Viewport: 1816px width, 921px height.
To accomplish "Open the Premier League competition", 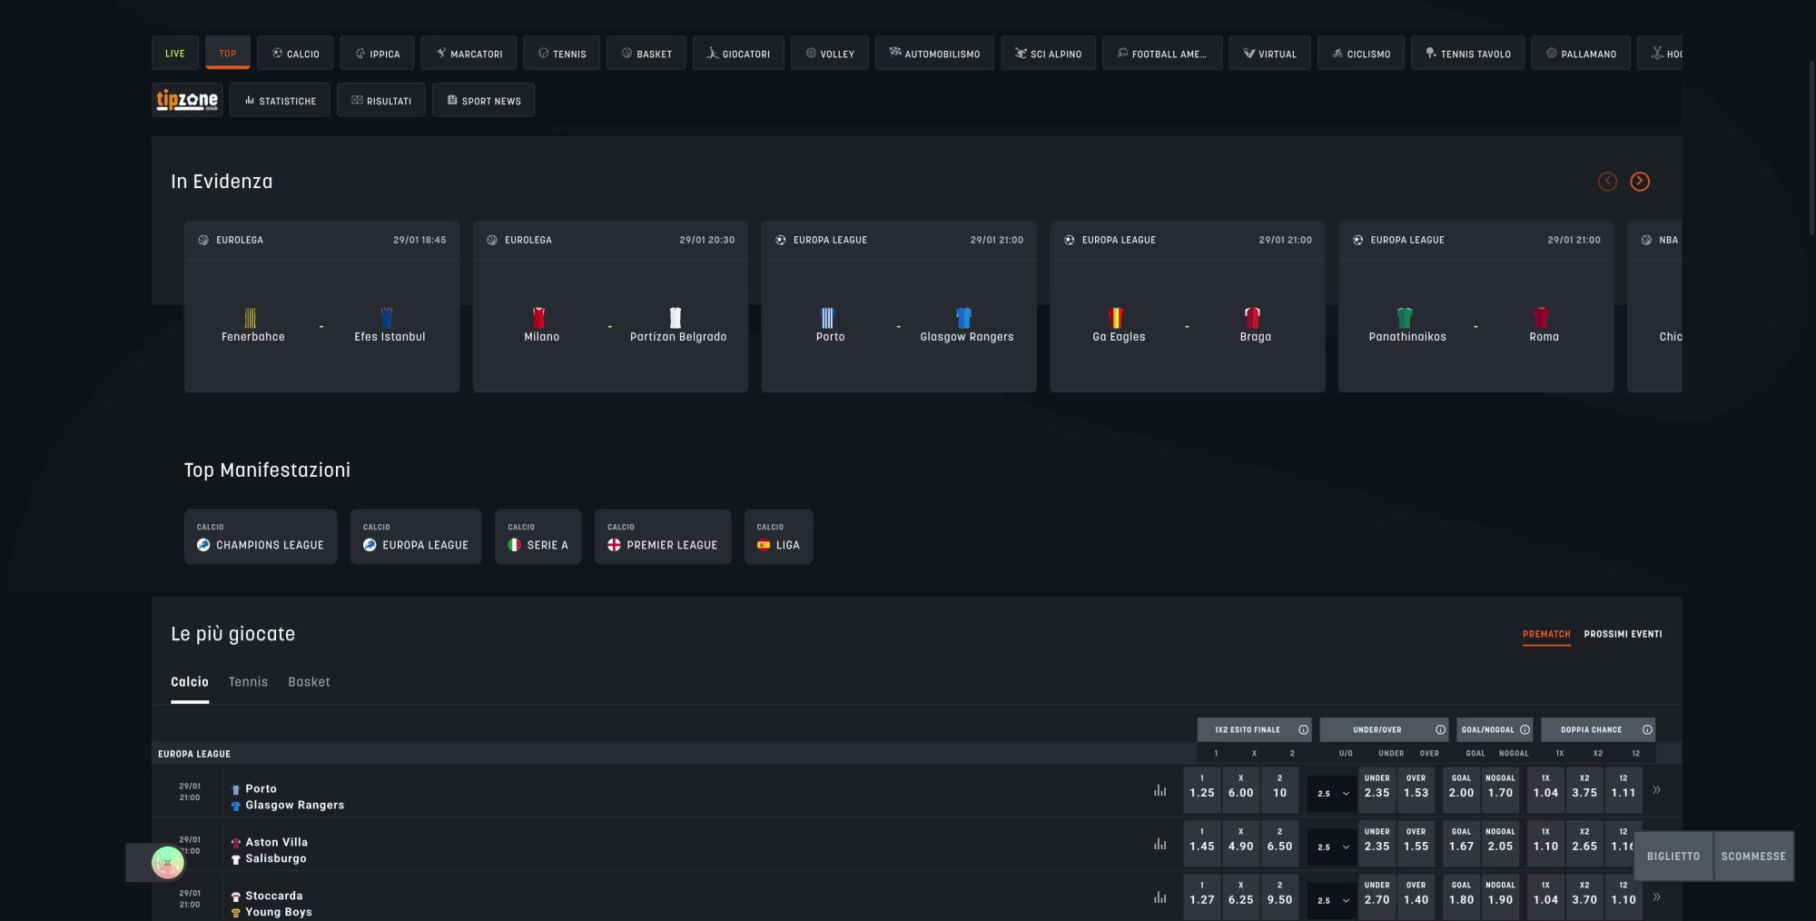I will coord(663,537).
